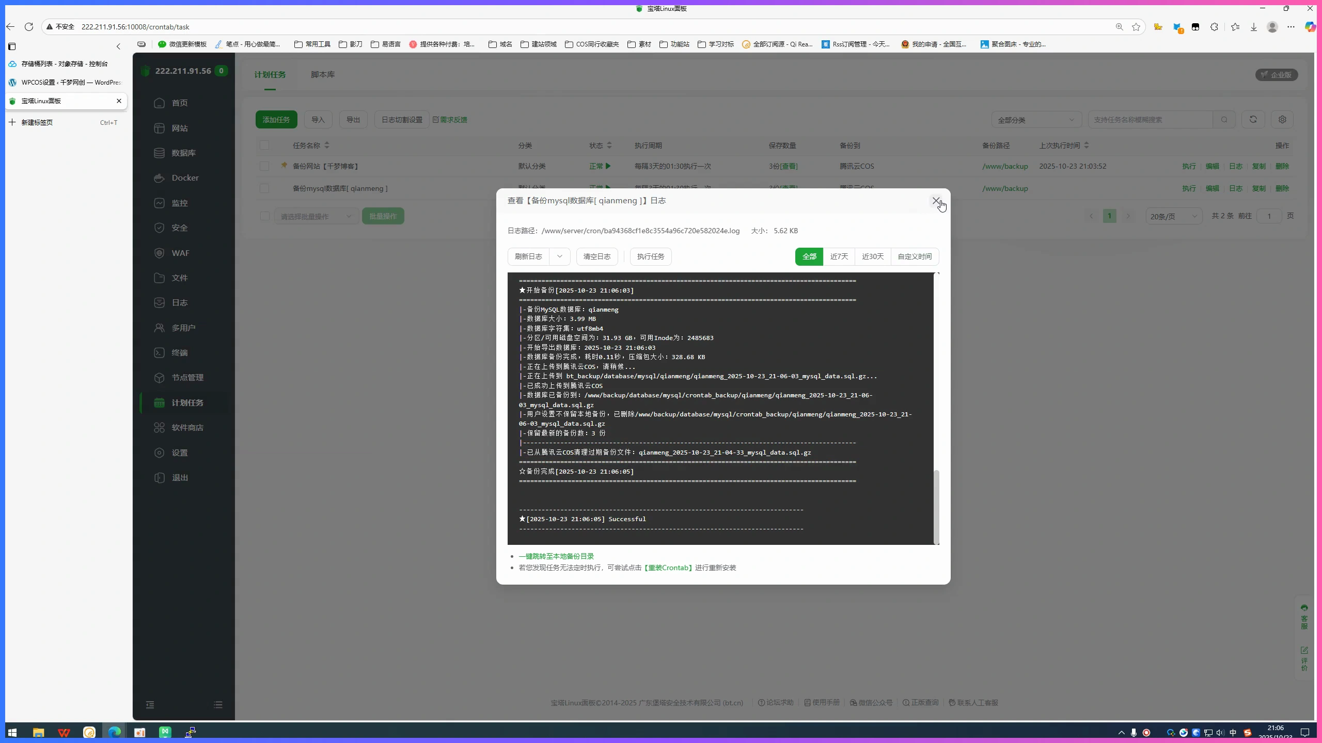Open File Explorer from the taskbar

tap(38, 732)
